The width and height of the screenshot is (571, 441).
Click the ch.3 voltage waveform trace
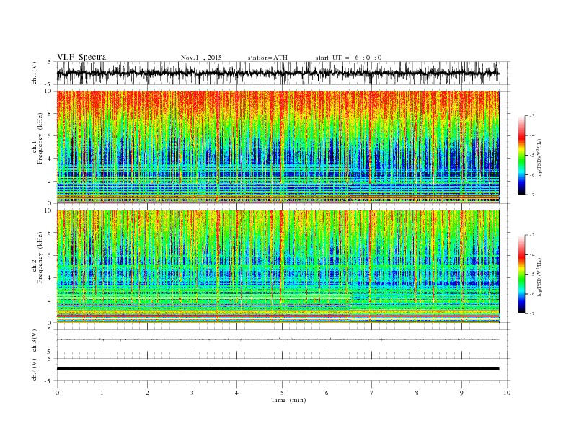(278, 339)
